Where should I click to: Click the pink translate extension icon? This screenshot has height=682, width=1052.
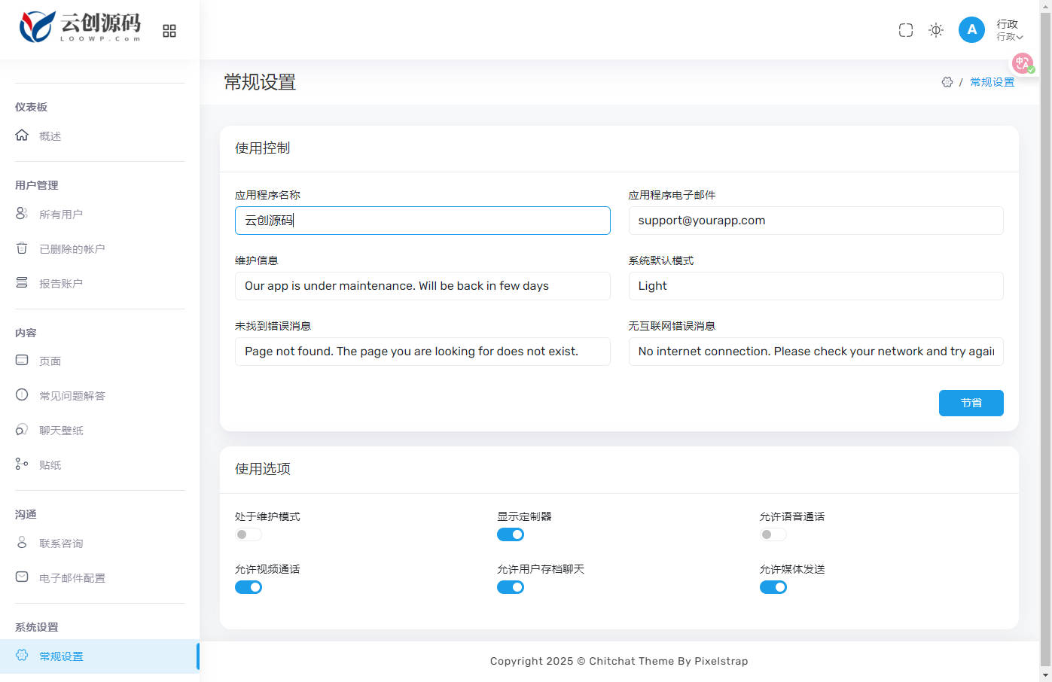point(1023,63)
